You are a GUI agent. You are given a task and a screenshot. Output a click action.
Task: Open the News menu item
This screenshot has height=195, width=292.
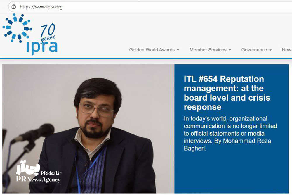point(287,50)
